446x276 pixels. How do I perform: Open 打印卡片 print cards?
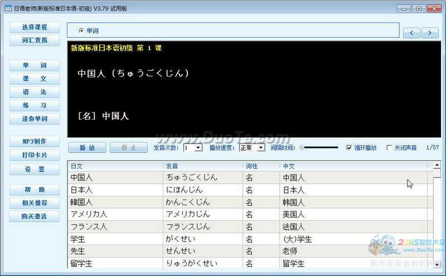(x=35, y=155)
